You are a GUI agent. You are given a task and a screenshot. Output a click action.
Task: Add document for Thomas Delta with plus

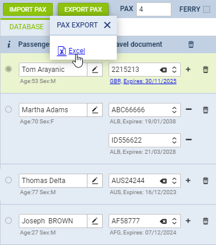pyautogui.click(x=188, y=180)
